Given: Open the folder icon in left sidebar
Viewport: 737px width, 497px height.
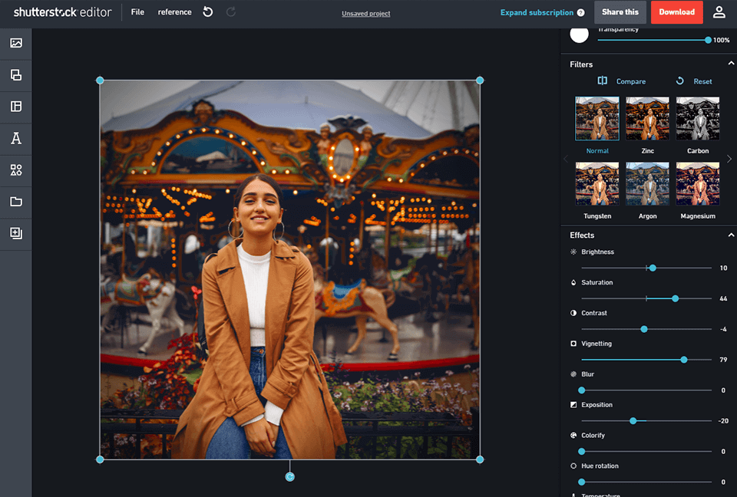Looking at the screenshot, I should (15, 202).
